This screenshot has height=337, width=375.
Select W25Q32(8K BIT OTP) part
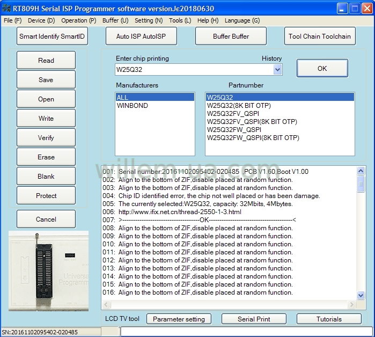pyautogui.click(x=280, y=106)
